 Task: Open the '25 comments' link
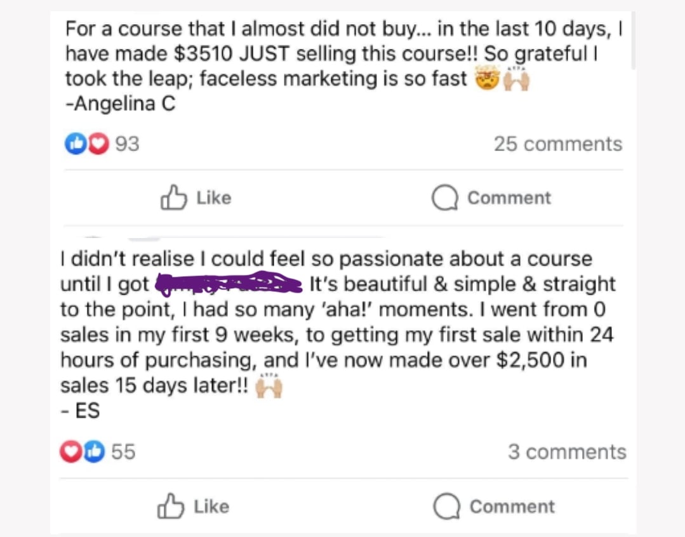point(558,144)
